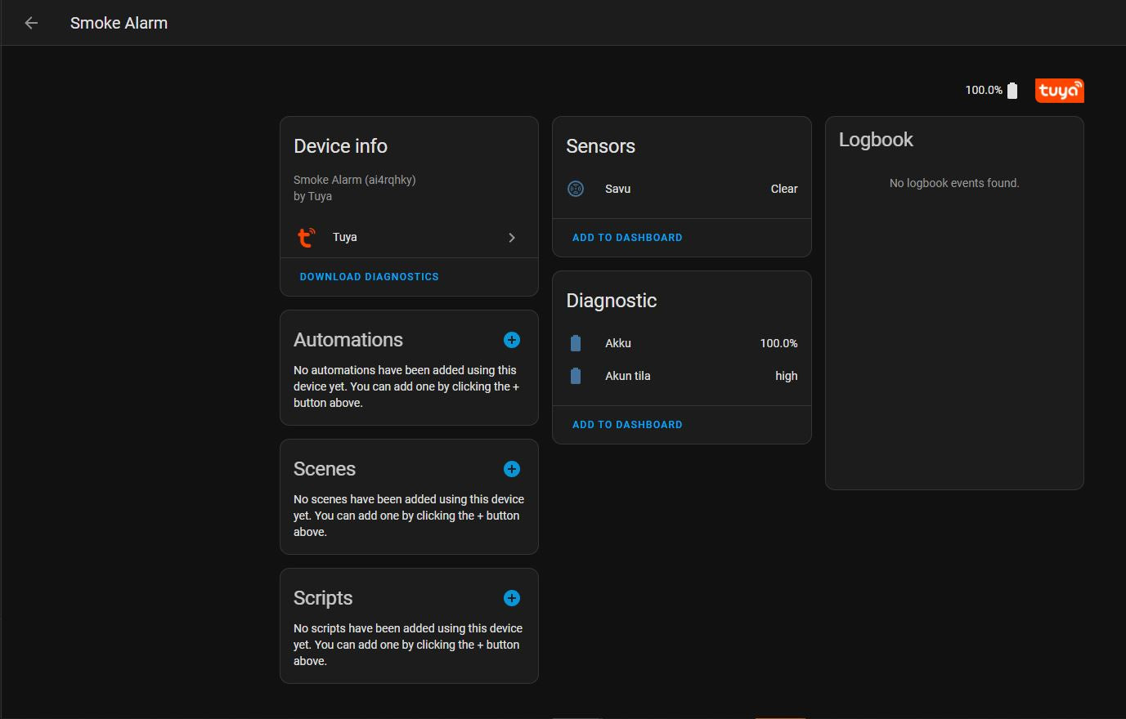Image resolution: width=1126 pixels, height=719 pixels.
Task: Add a new scene with the plus button
Action: click(x=512, y=469)
